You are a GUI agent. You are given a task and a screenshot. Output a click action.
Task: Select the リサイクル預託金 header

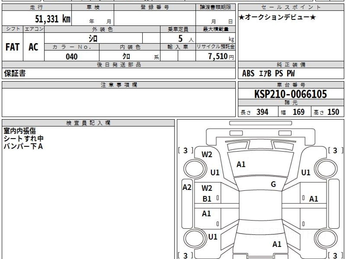[215, 47]
